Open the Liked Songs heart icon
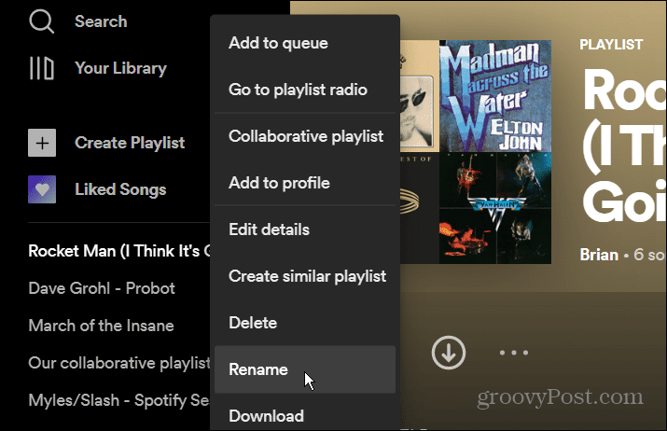Screen dimensions: 667x431 click(42, 189)
